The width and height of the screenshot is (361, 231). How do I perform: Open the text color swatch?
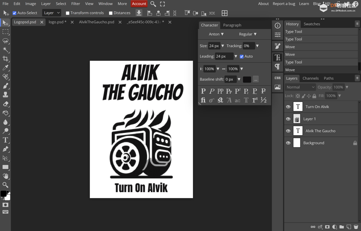247,79
